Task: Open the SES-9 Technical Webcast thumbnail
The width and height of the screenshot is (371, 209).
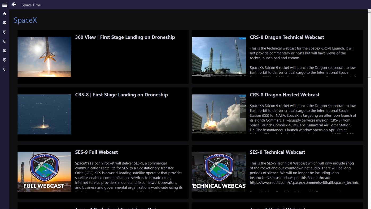Action: 219,172
